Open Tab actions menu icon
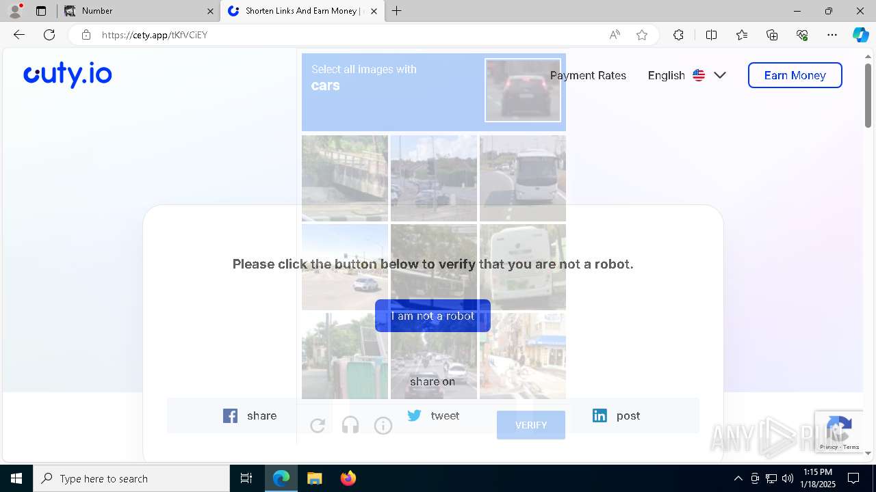This screenshot has width=876, height=492. tap(41, 11)
